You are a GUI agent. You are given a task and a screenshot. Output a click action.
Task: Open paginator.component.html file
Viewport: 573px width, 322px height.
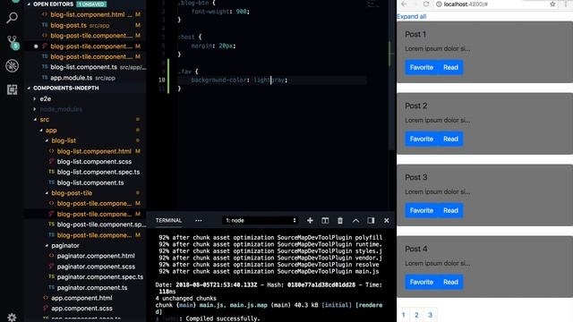point(96,256)
